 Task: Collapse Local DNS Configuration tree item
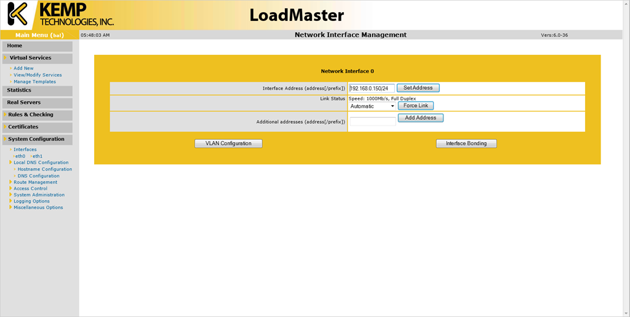pos(41,163)
